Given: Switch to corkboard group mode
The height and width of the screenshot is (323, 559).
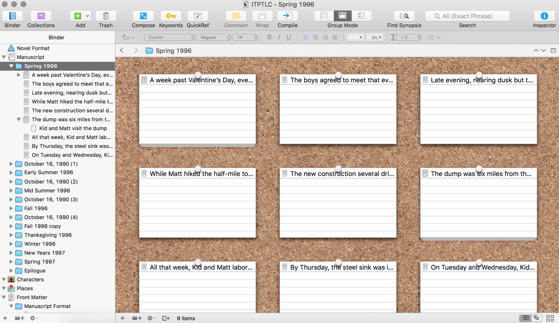Looking at the screenshot, I should [x=343, y=16].
